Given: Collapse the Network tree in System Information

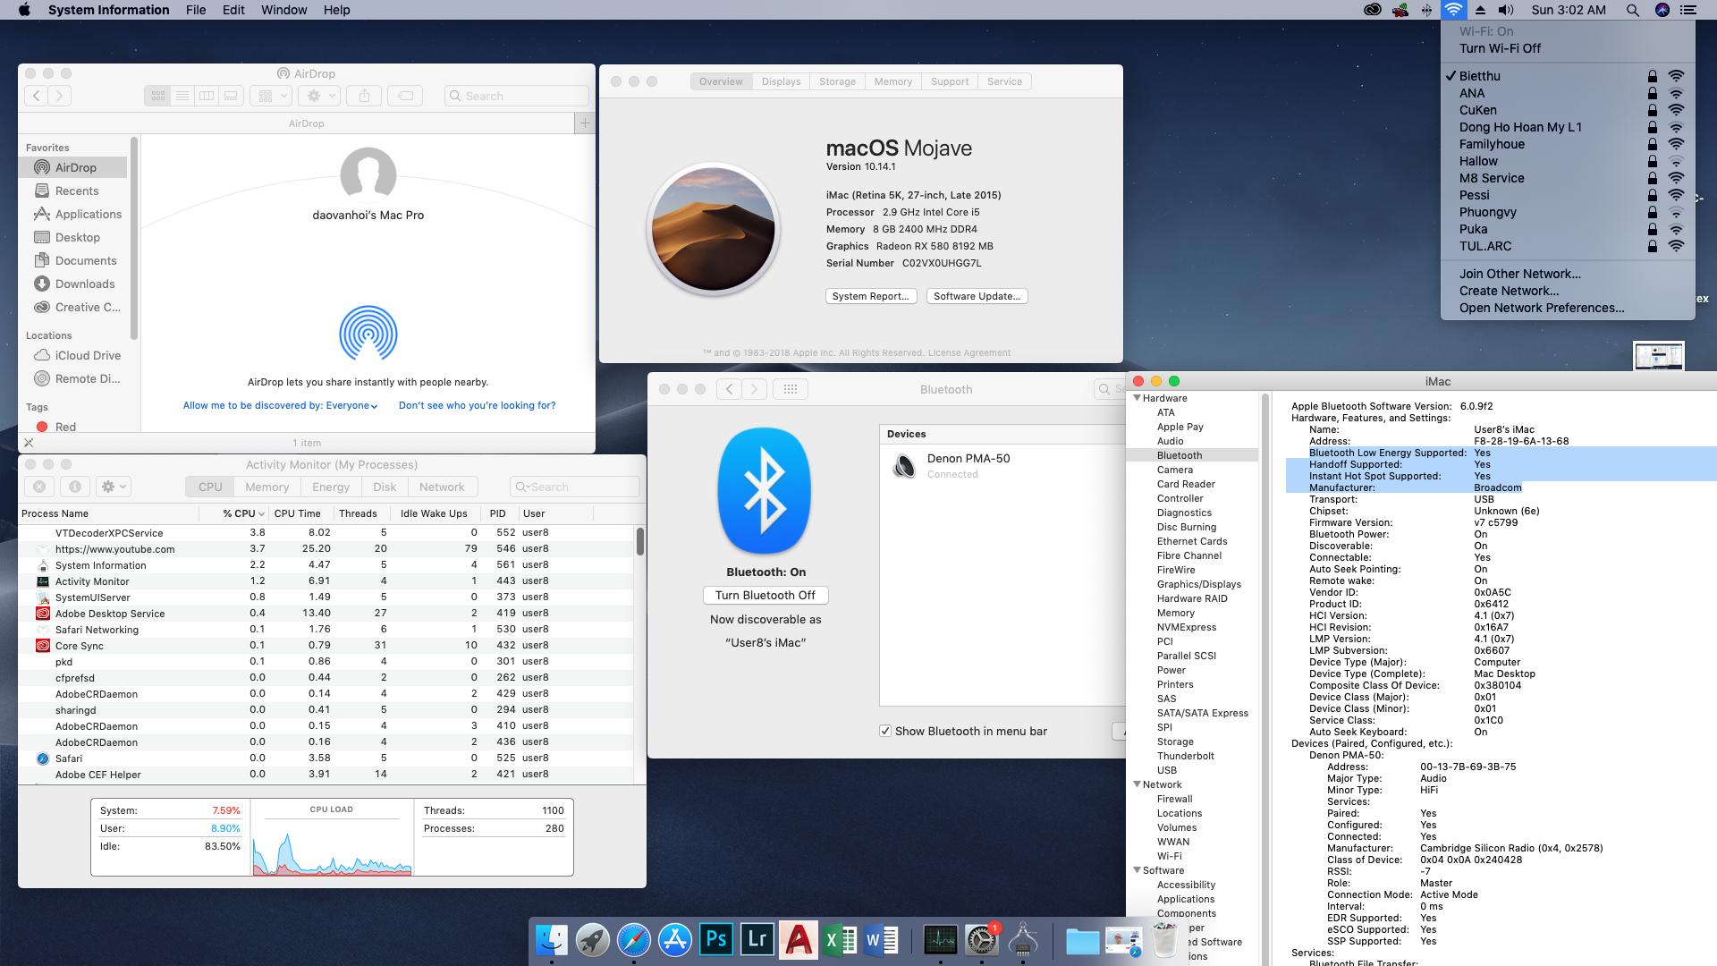Looking at the screenshot, I should (x=1138, y=784).
